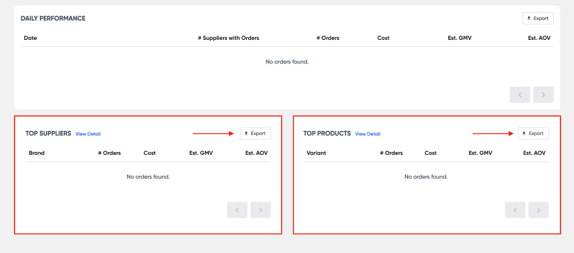Go to previous page in Daily Performance

[520, 95]
